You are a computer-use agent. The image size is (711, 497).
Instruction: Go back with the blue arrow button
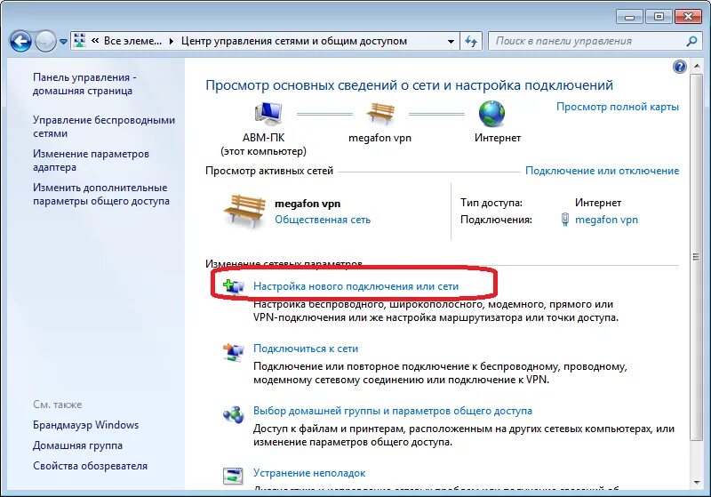20,42
